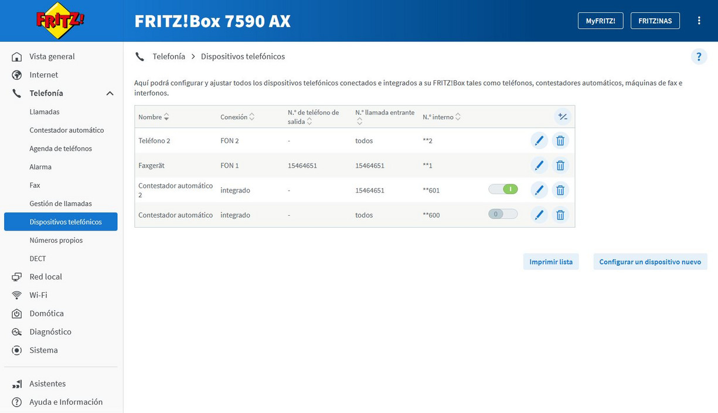The width and height of the screenshot is (718, 413).
Task: Click the Domótica smart home icon
Action: (17, 314)
